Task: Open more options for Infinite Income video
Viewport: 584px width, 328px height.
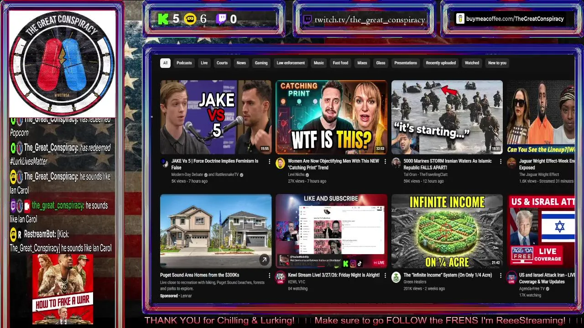Action: (501, 275)
